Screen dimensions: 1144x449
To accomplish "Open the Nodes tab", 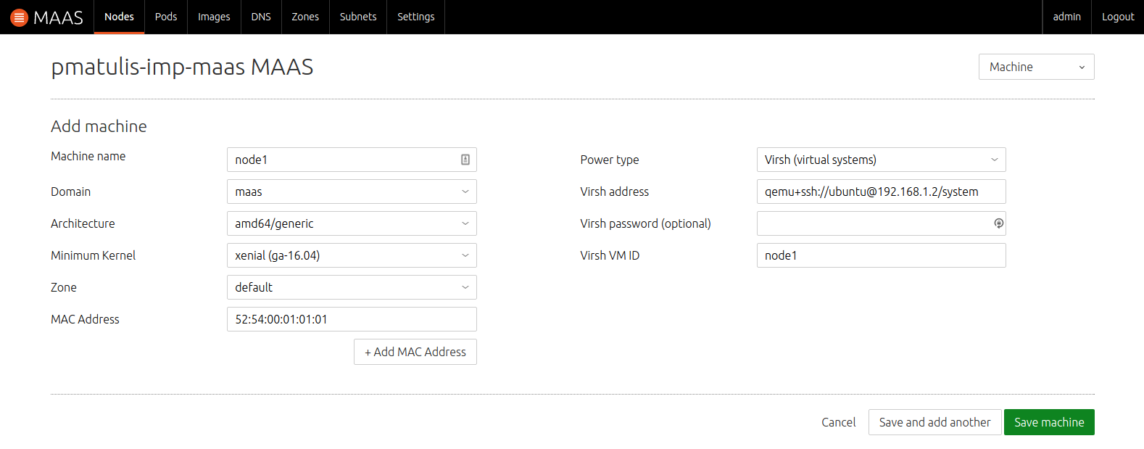I will 119,17.
